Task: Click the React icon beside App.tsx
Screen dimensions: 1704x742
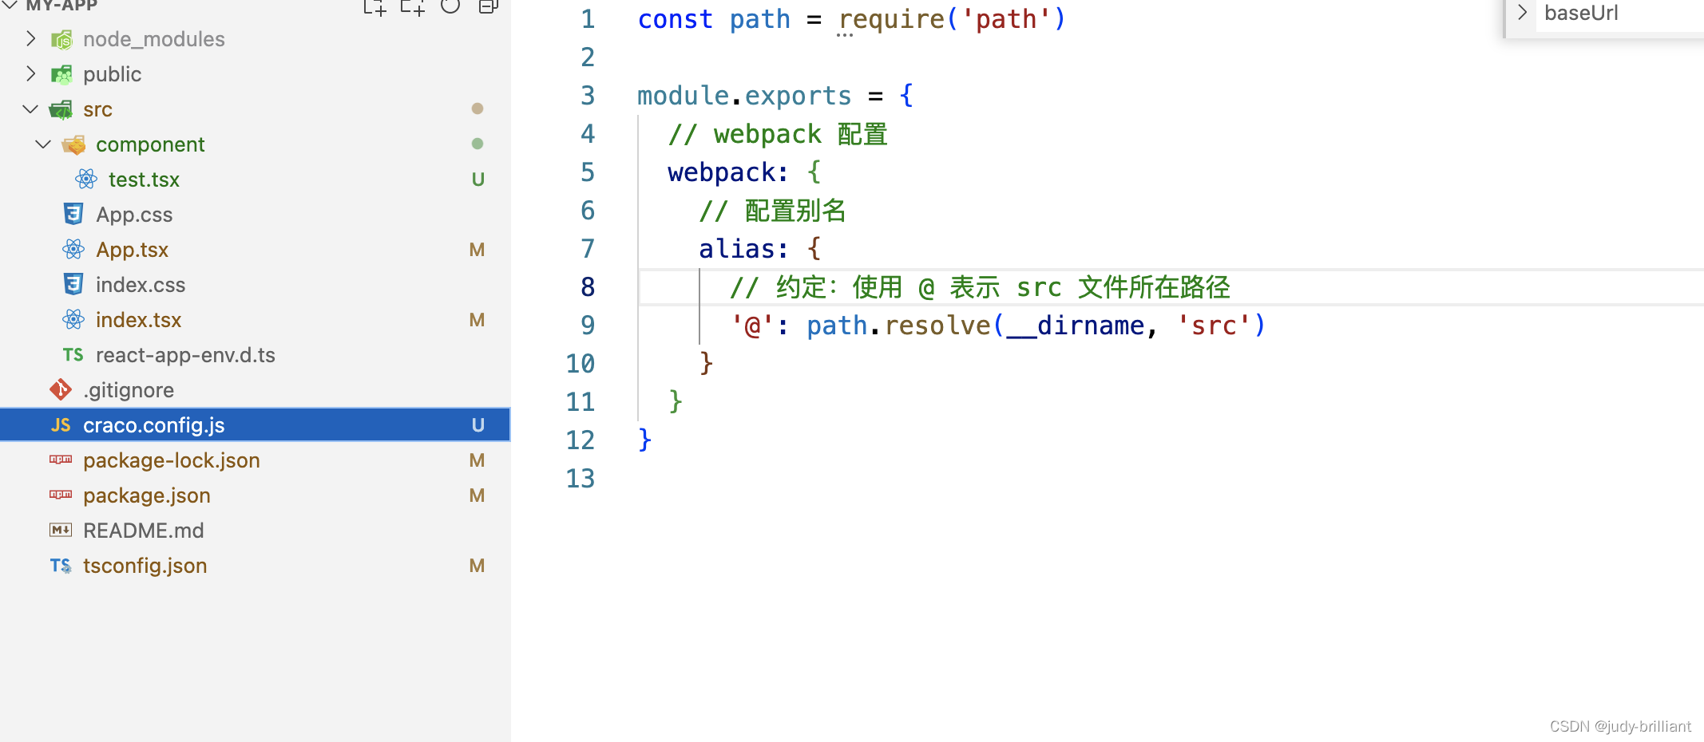Action: click(73, 249)
